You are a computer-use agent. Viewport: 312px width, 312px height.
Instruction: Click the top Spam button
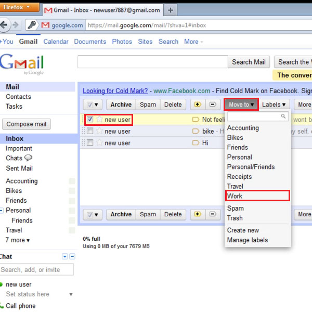[148, 105]
